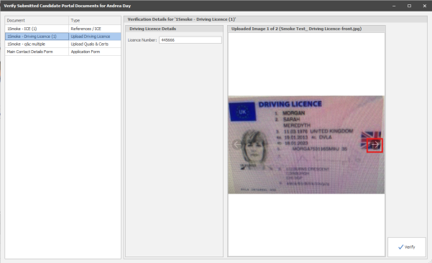The width and height of the screenshot is (432, 263).
Task: Minimize the Verify Documents window
Action: click(x=394, y=6)
